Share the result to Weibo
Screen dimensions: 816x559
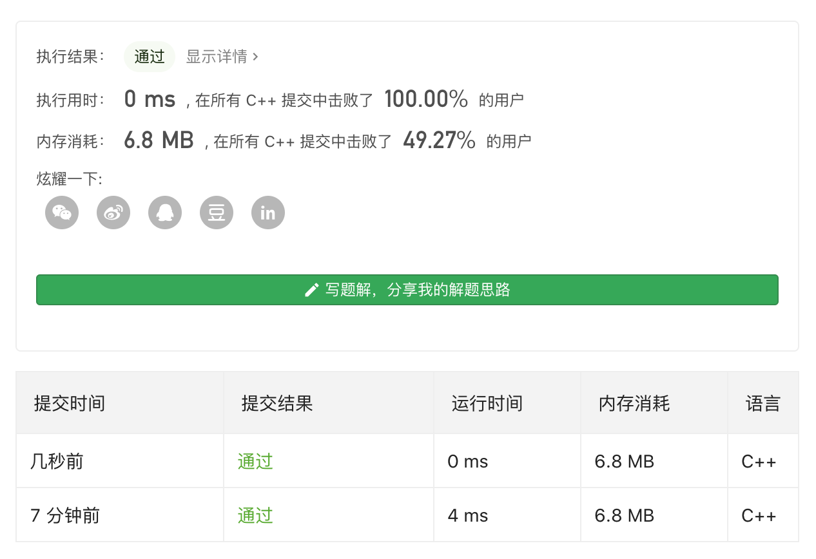(x=113, y=213)
